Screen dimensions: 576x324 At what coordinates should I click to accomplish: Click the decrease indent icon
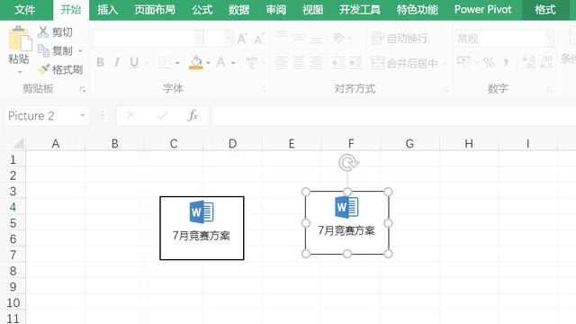point(338,63)
